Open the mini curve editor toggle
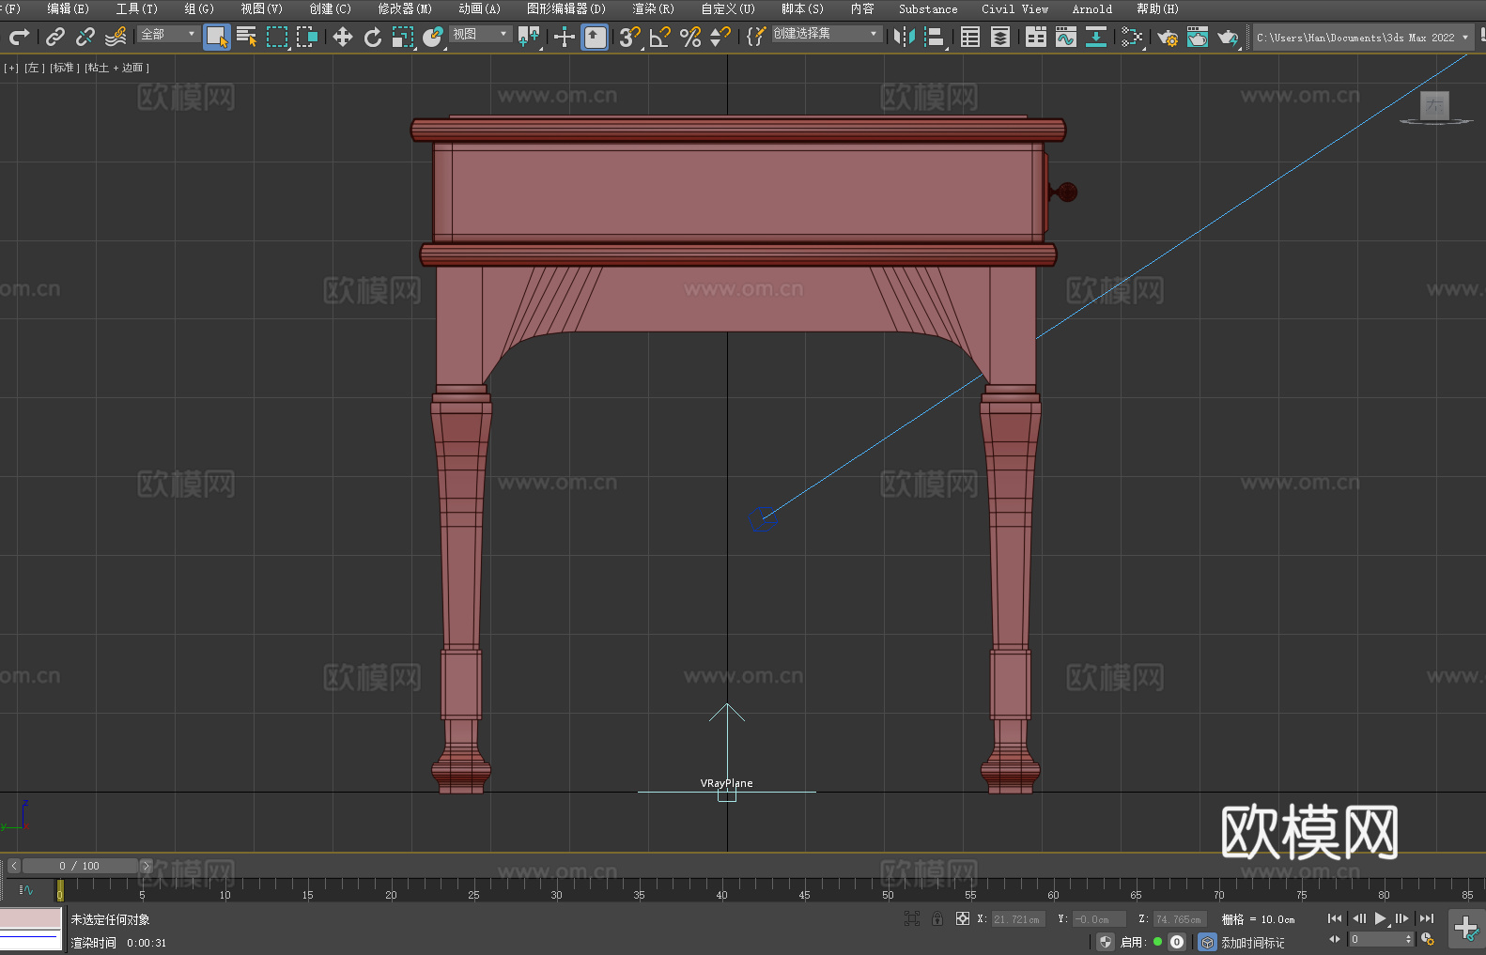The width and height of the screenshot is (1486, 955). (26, 889)
